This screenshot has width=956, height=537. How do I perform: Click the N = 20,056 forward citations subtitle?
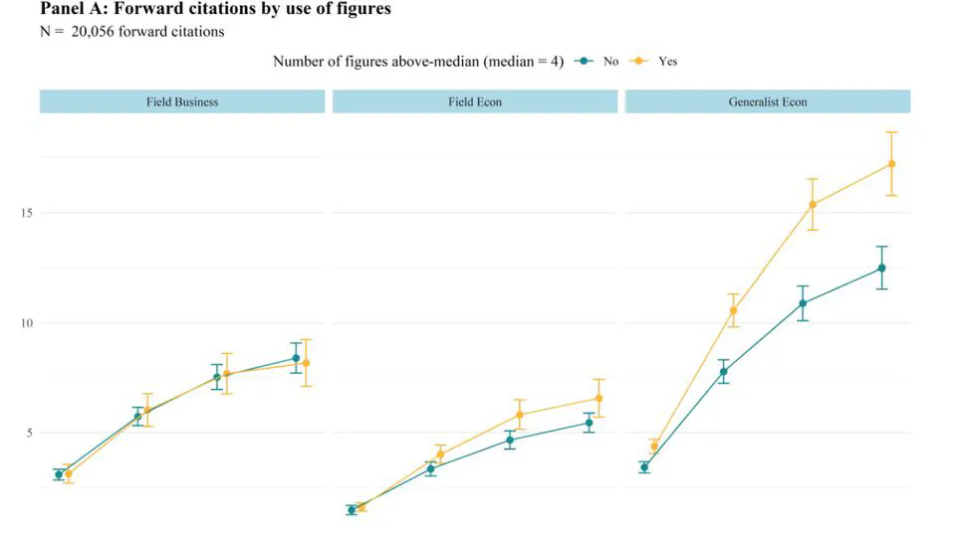(131, 32)
